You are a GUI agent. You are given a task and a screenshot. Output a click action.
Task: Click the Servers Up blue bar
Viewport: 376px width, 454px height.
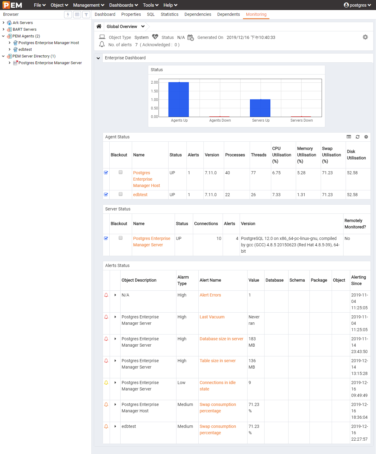point(260,108)
